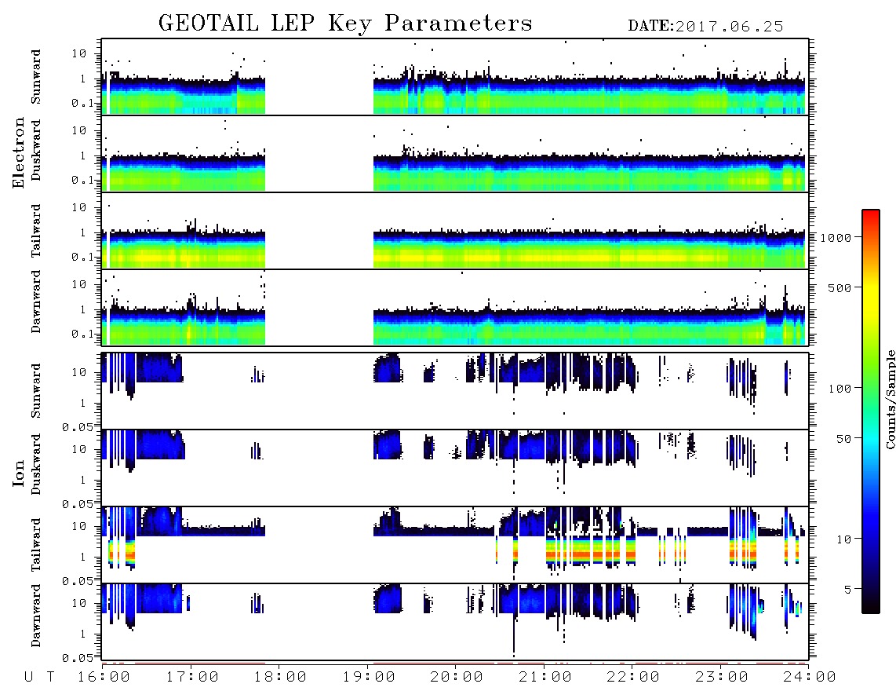Screen dimensions: 896x691
Task: Click the '22:00' time tick label
Action: point(633,677)
